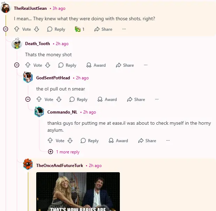Image resolution: width=216 pixels, height=211 pixels.
Task: Upvote Commando_NL's comment
Action: [50, 141]
